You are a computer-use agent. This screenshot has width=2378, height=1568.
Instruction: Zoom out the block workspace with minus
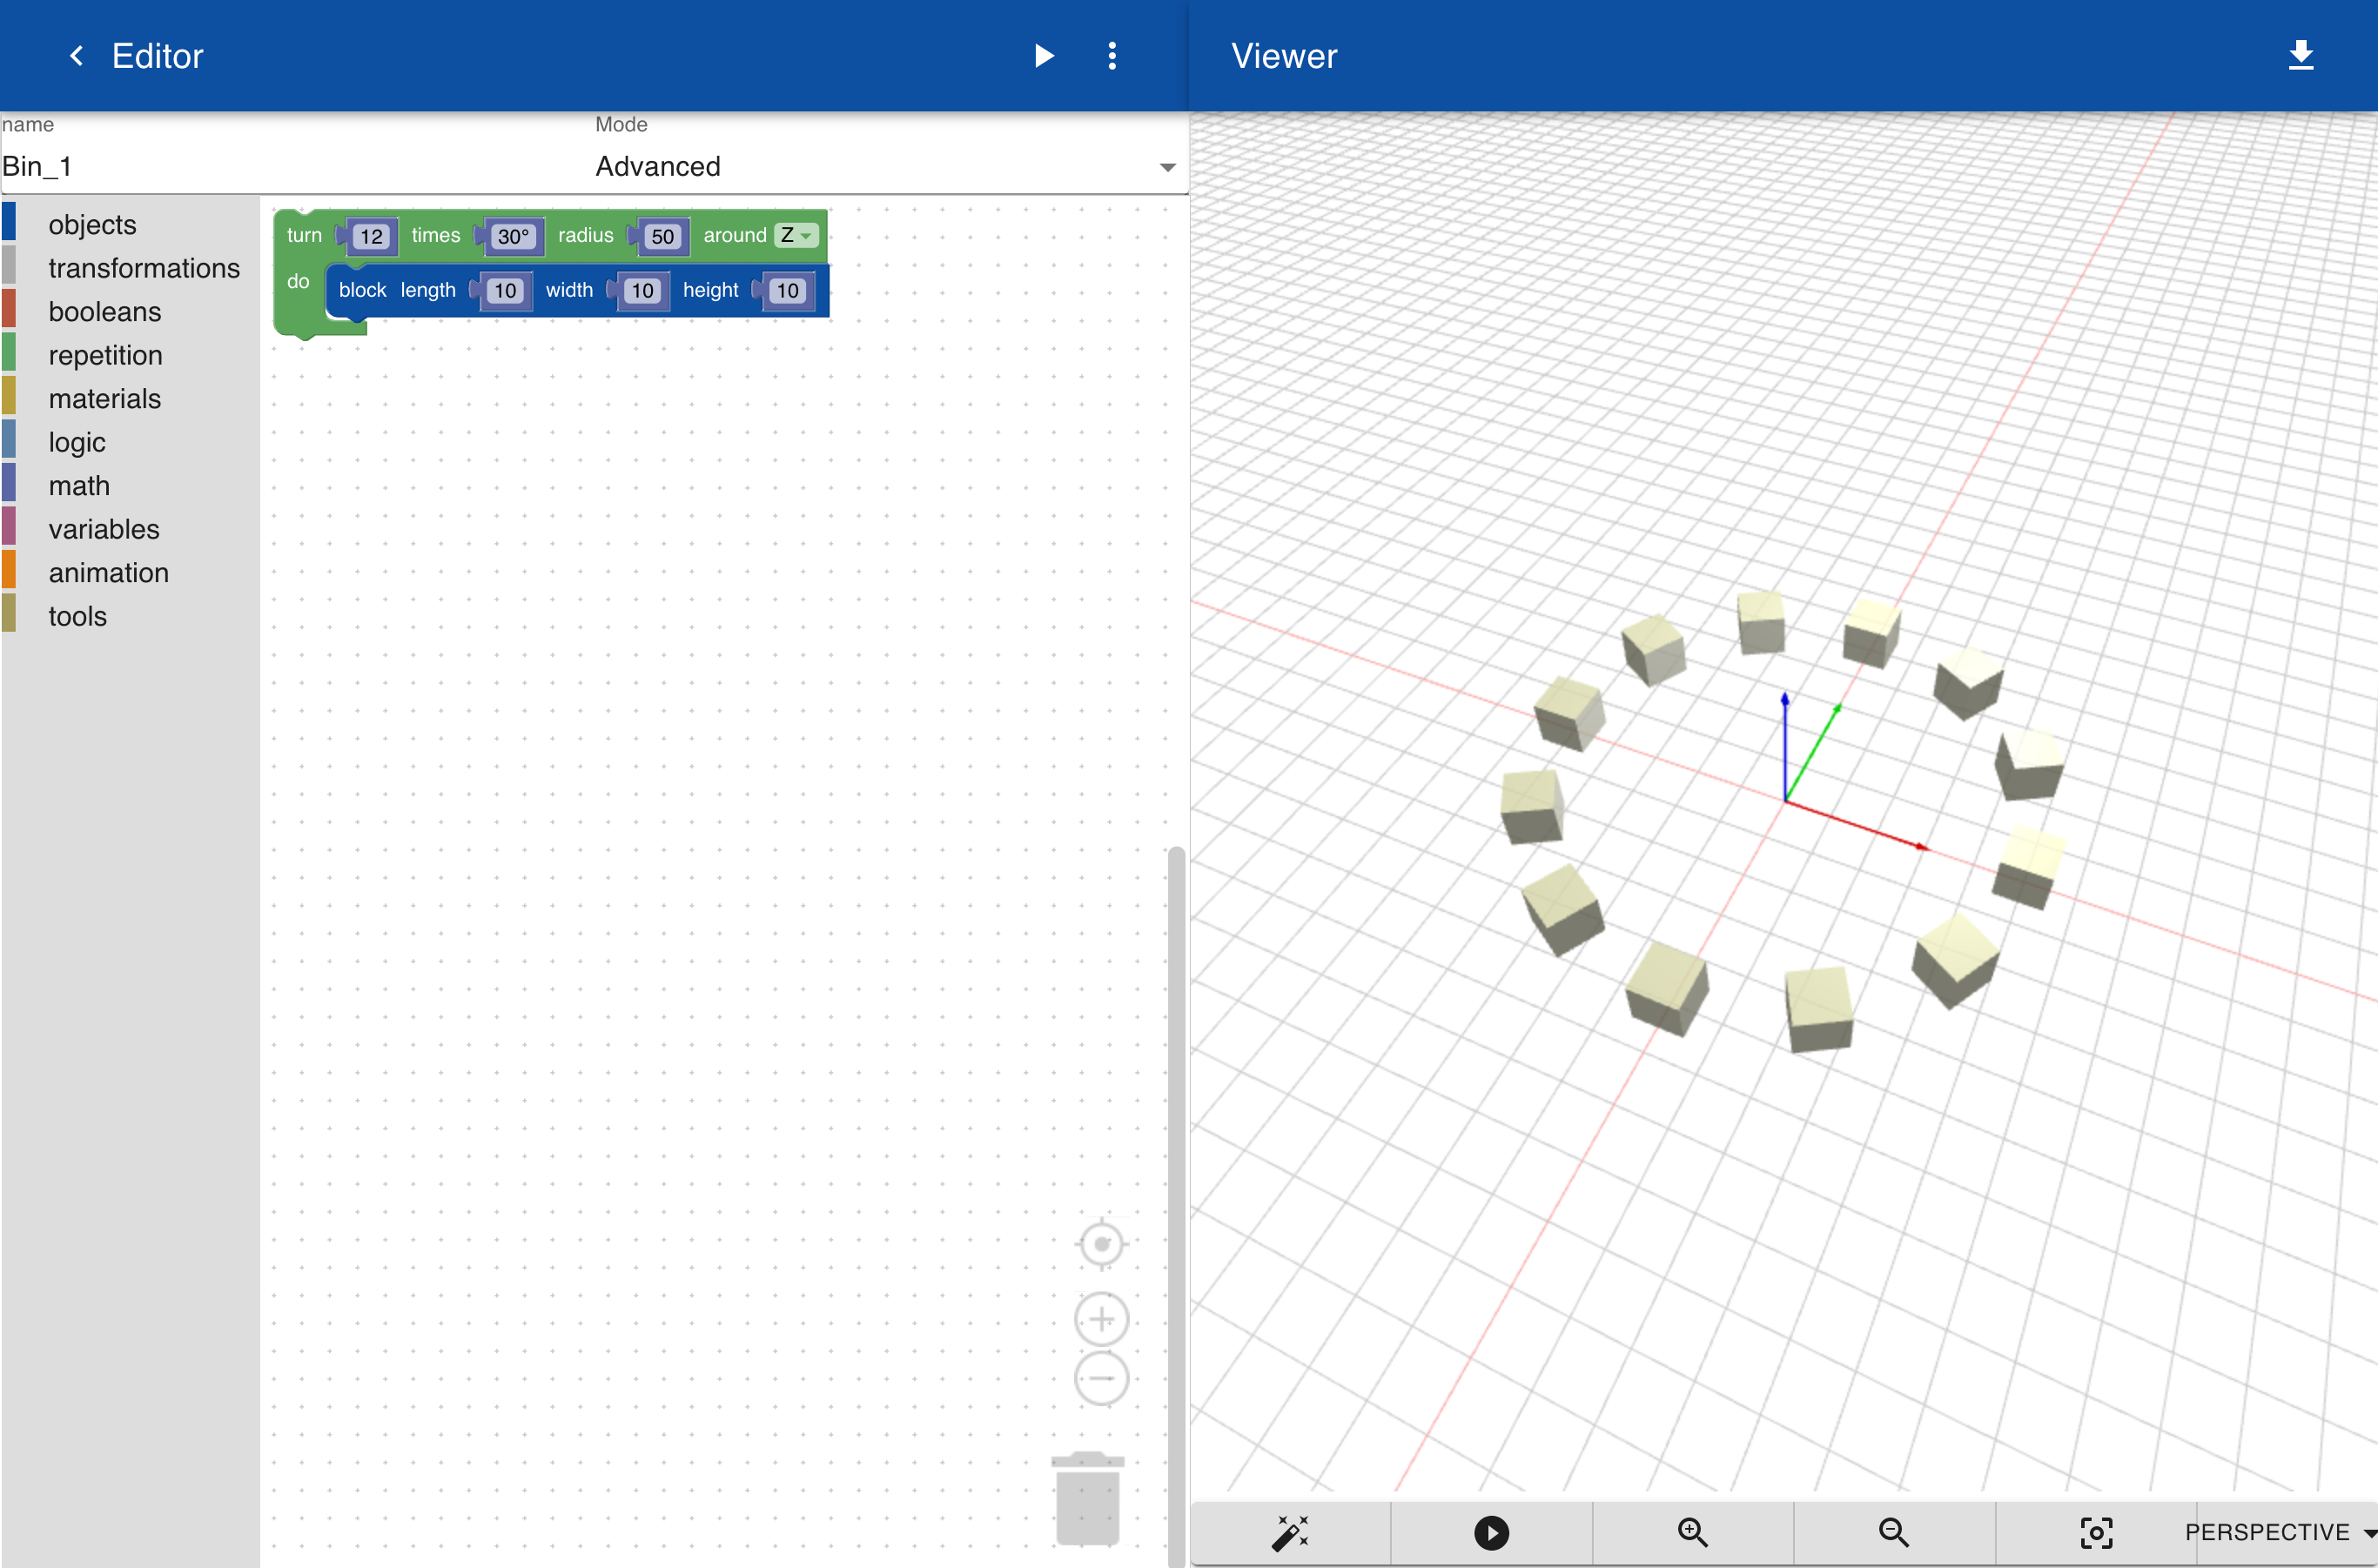point(1101,1378)
